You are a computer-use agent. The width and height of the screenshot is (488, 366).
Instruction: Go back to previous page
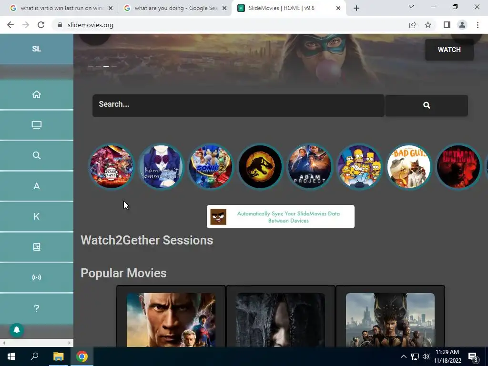pos(10,25)
